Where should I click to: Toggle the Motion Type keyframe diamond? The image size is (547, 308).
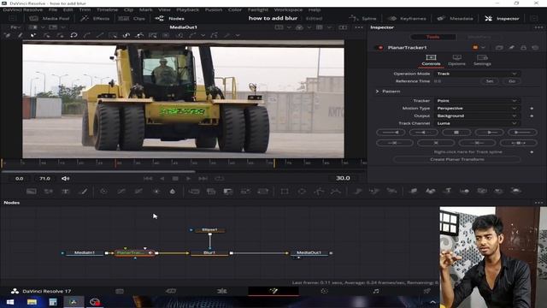tap(532, 109)
